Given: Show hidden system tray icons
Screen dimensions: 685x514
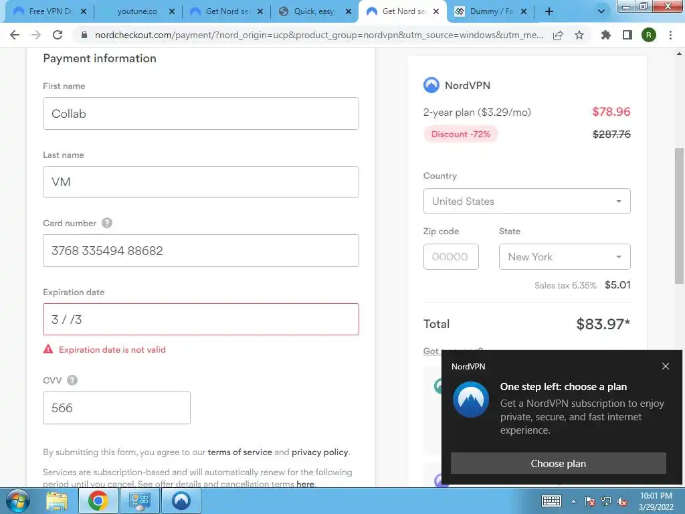Looking at the screenshot, I should (573, 501).
